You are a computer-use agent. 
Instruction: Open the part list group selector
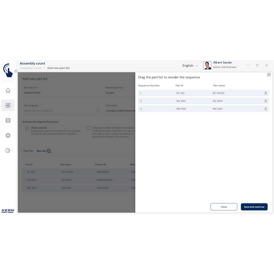click(62, 110)
